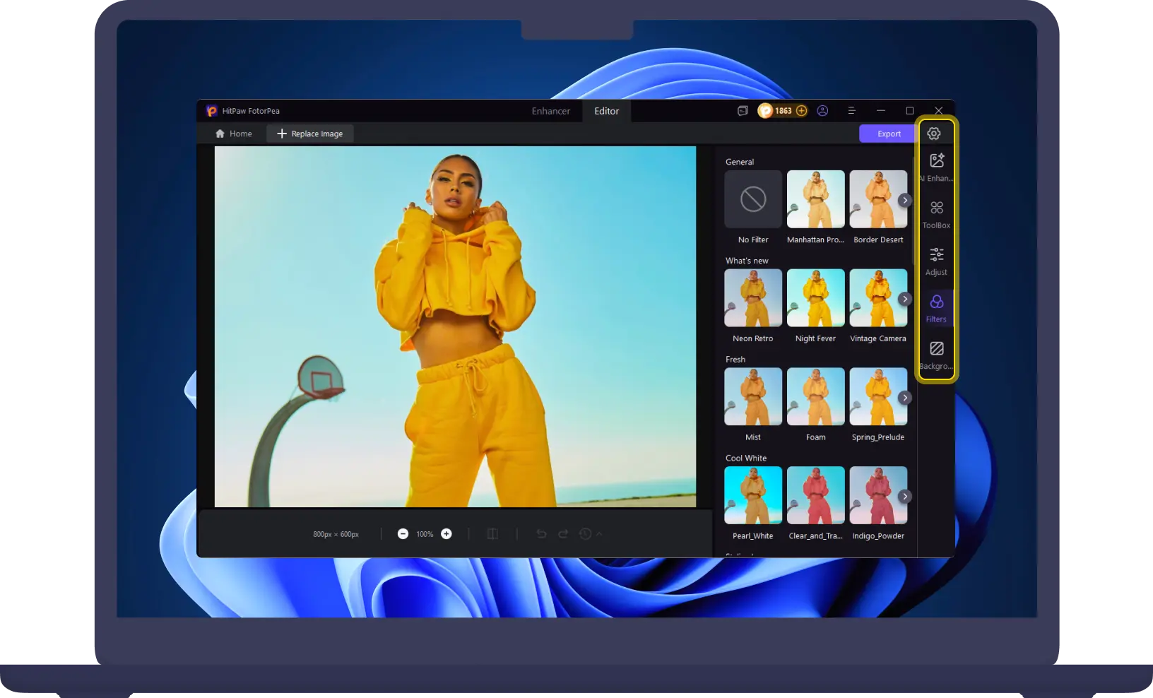Click the undo arrow in the bottom toolbar
1153x698 pixels.
(541, 534)
